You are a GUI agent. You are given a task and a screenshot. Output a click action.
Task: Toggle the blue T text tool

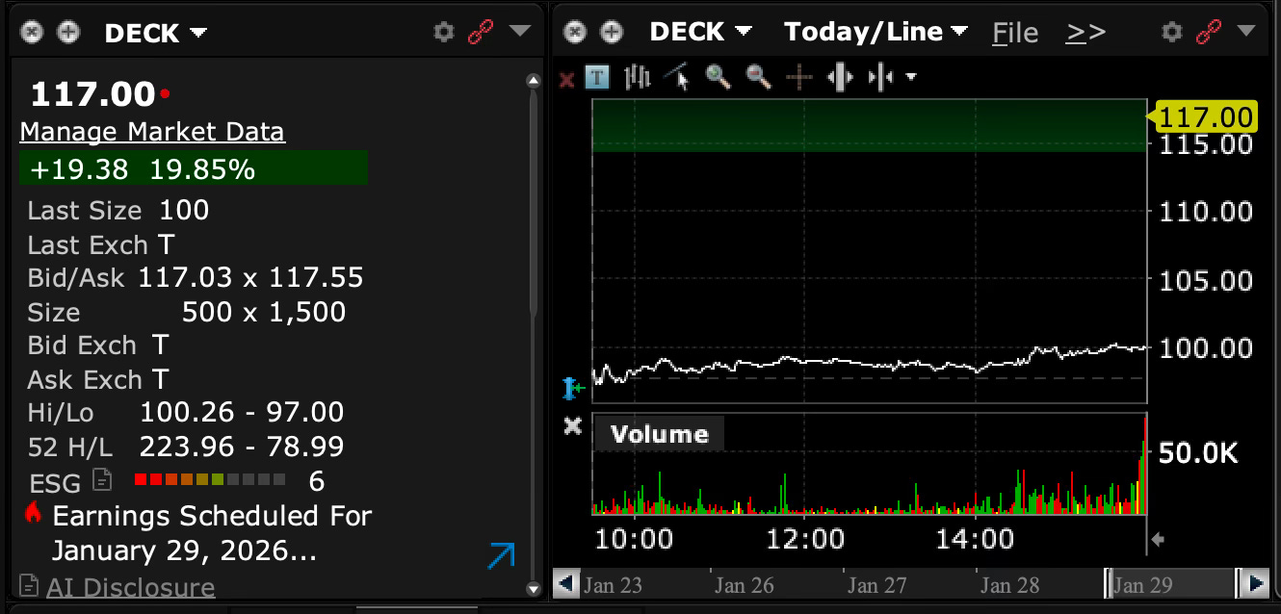597,77
